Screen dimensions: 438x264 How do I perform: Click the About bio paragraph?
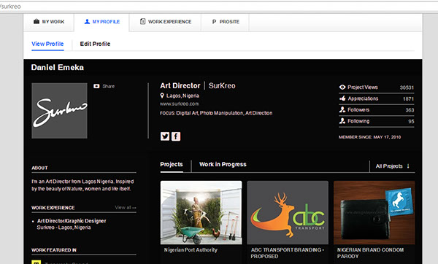(82, 185)
